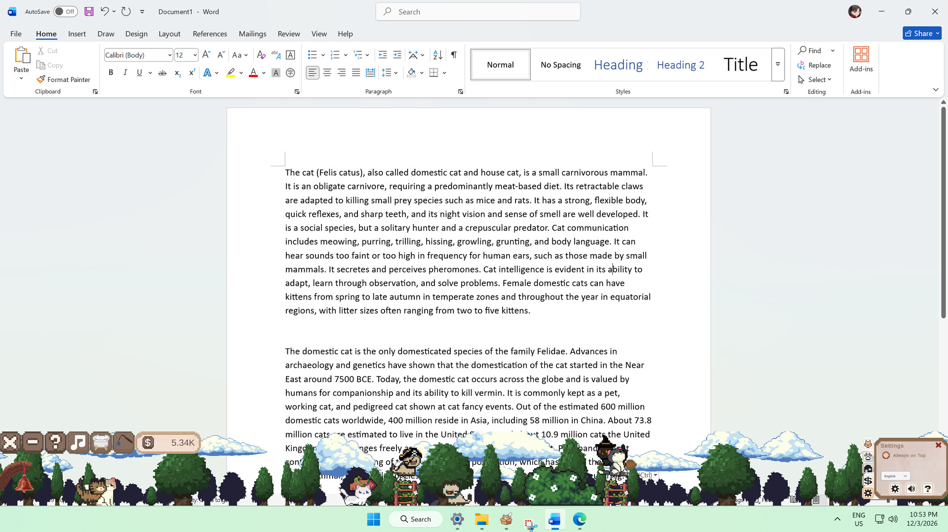The height and width of the screenshot is (532, 948).
Task: Click the Clear All Formatting icon
Action: 261,55
